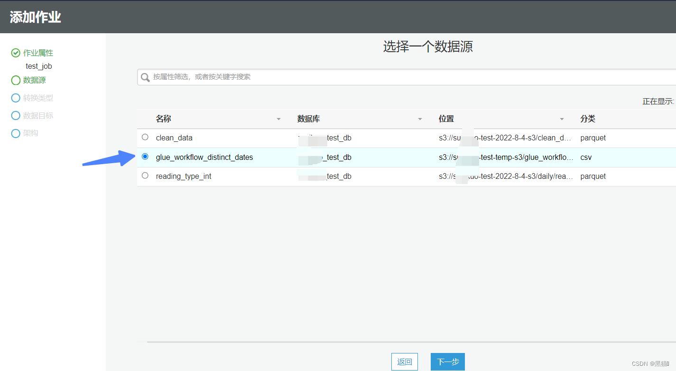Click the 分类 column header
Screen dimensions: 676x371
tap(588, 119)
